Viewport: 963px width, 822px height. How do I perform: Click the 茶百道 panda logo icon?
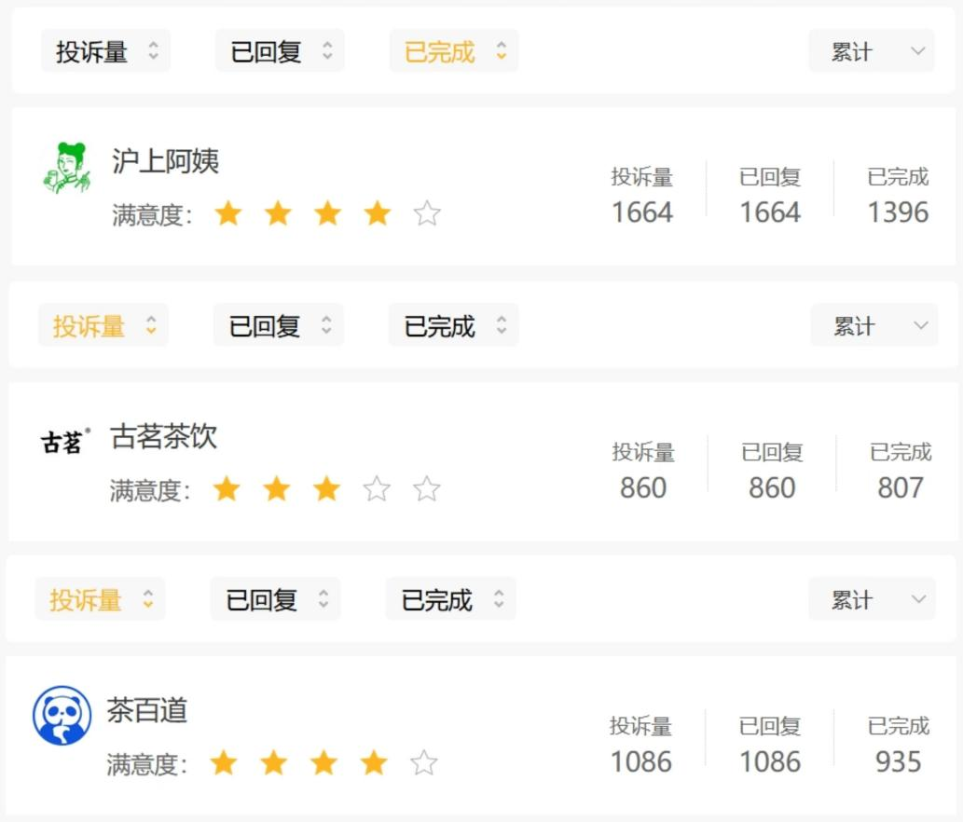pyautogui.click(x=62, y=715)
